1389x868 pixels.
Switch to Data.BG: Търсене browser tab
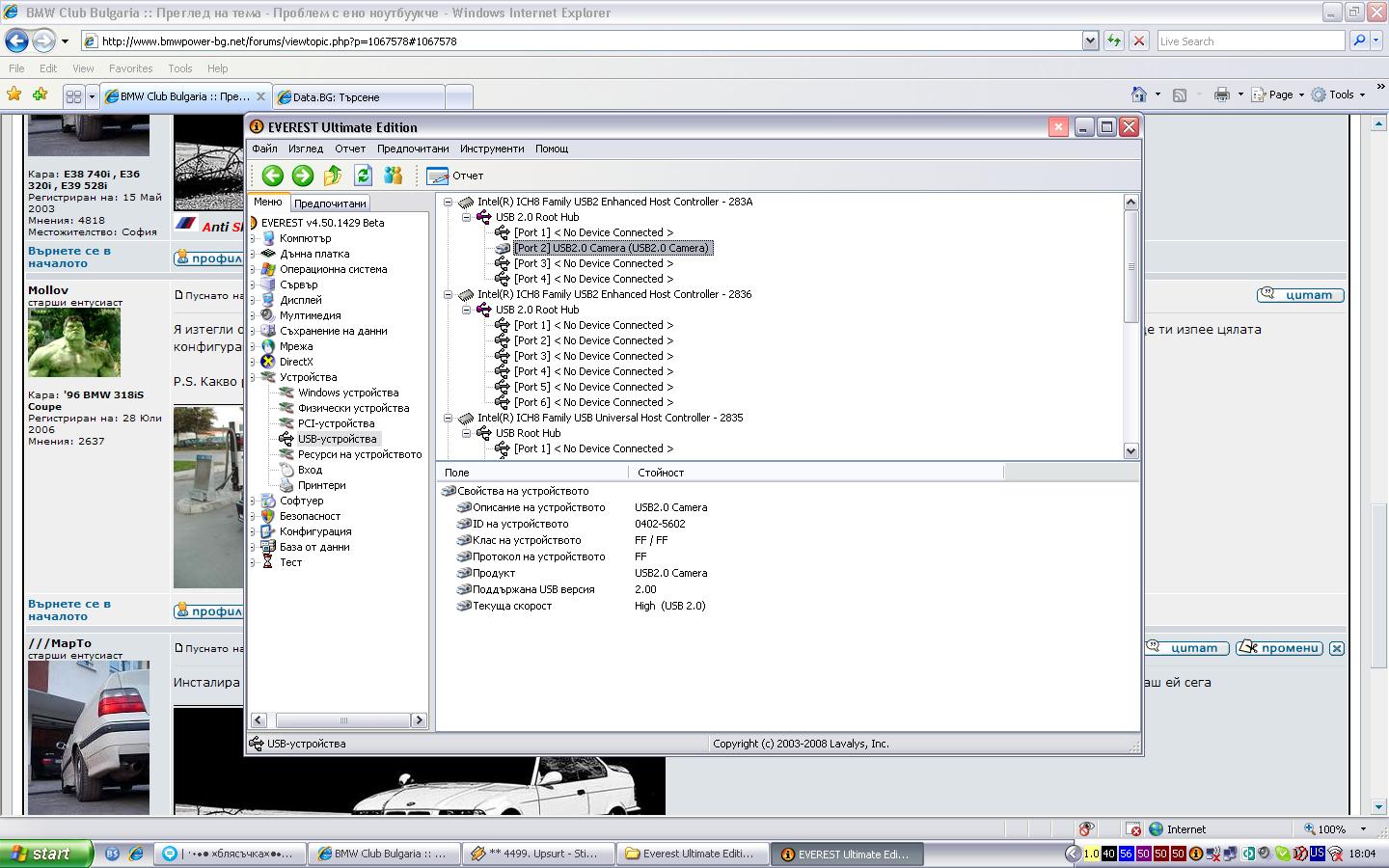(x=360, y=96)
